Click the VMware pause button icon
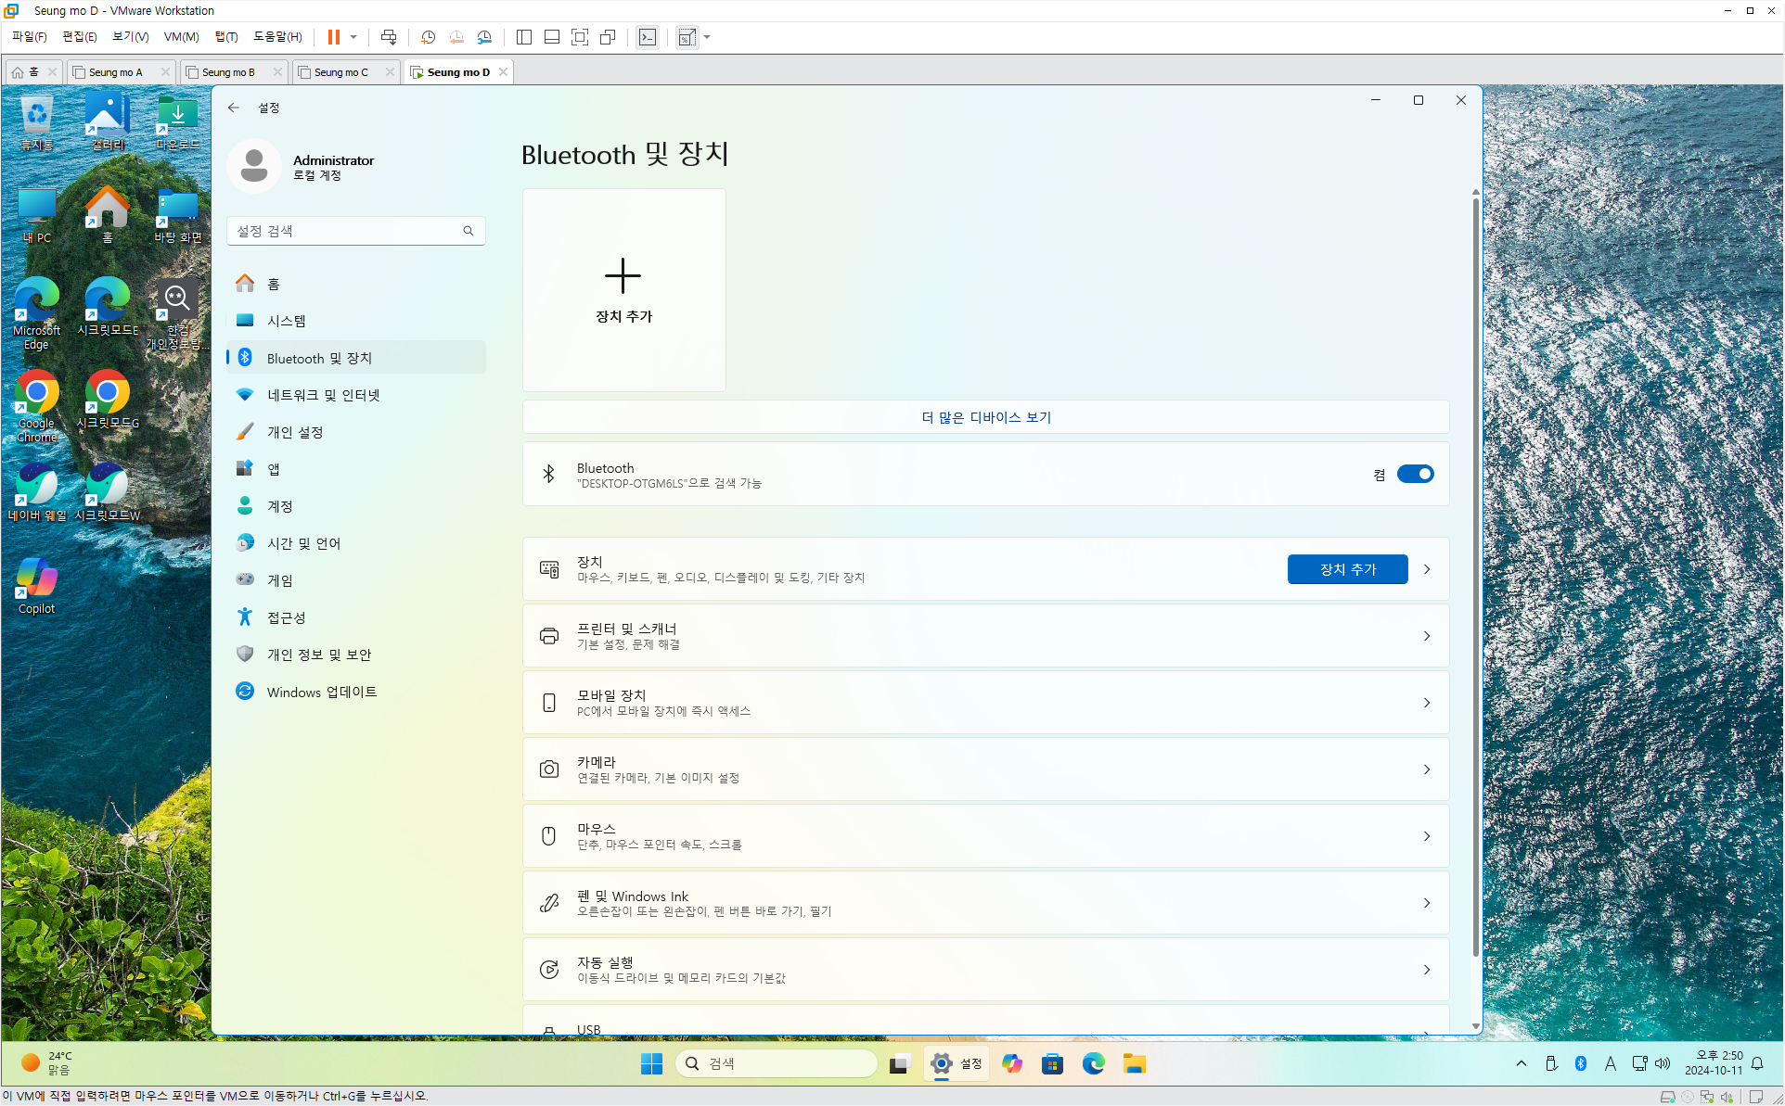This screenshot has width=1785, height=1106. pyautogui.click(x=333, y=37)
